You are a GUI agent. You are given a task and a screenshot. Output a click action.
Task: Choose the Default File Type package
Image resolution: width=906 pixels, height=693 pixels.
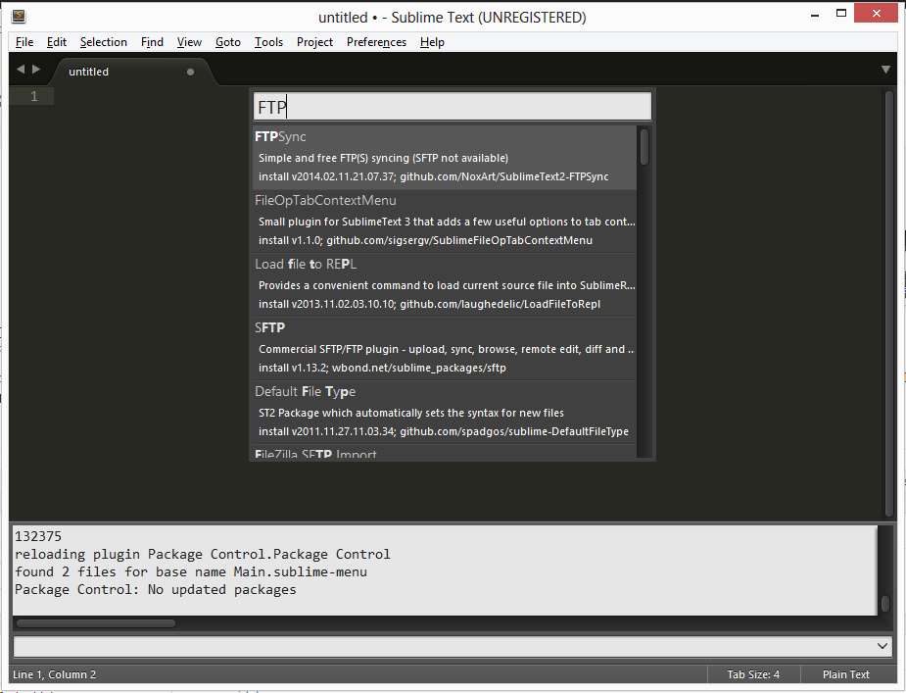[x=445, y=412]
